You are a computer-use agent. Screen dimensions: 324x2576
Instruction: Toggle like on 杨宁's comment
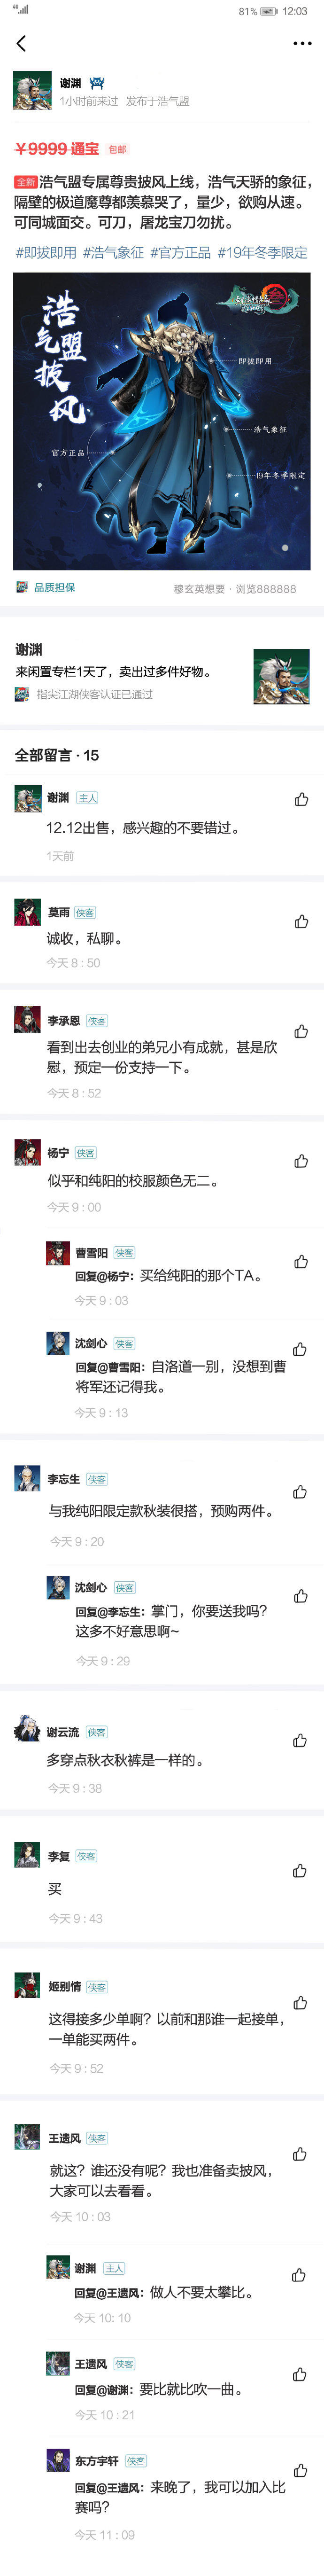pos(301,1161)
